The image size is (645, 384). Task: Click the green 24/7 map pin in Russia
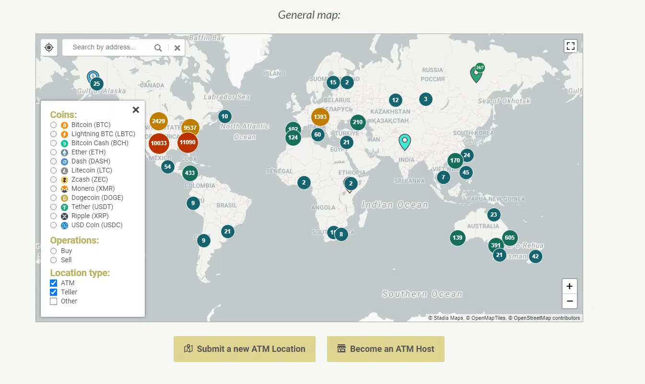pos(476,73)
